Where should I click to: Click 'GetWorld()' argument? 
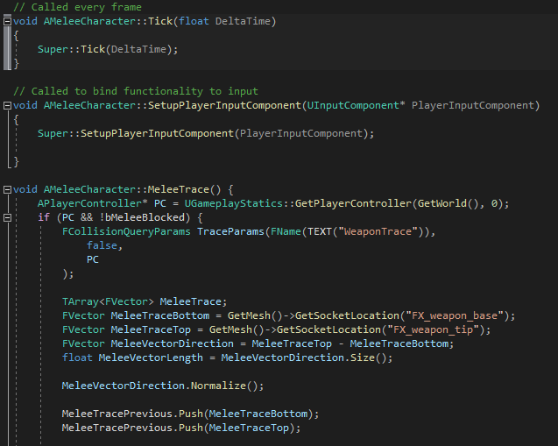point(448,203)
